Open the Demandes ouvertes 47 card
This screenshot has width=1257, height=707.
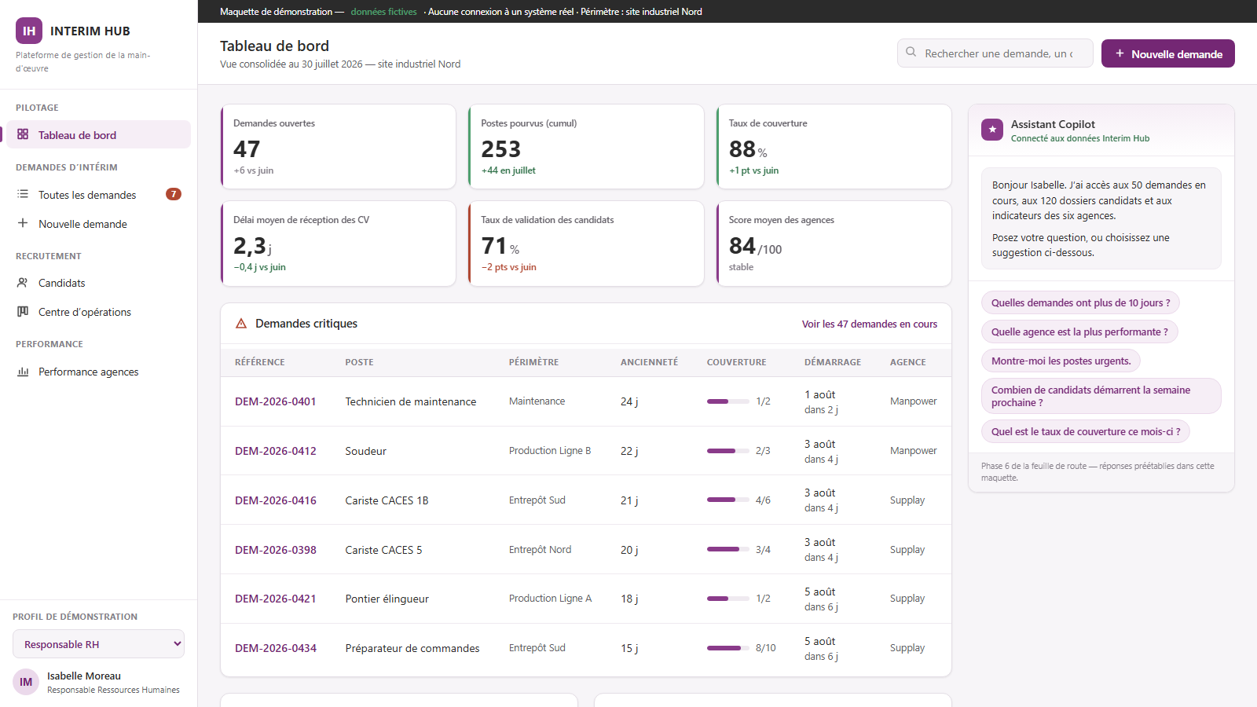point(339,147)
